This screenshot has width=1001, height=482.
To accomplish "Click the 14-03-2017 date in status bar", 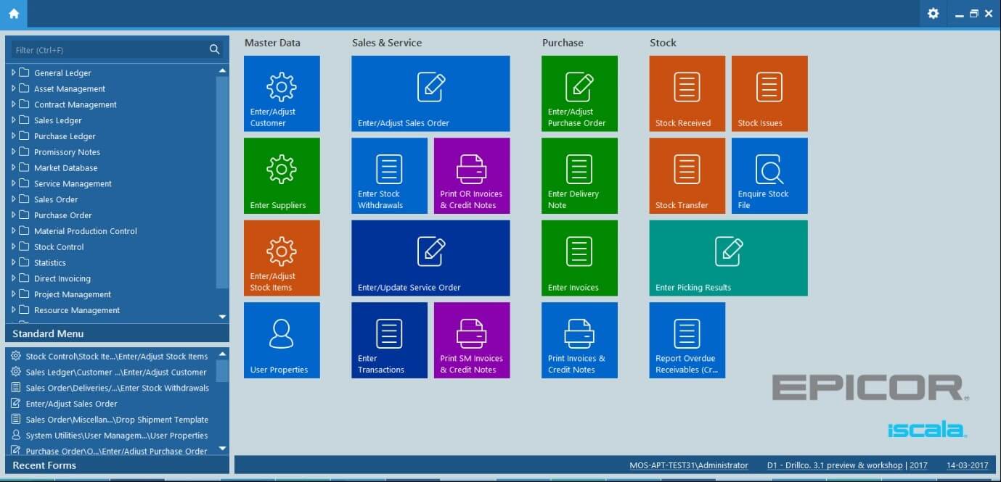I will click(968, 465).
